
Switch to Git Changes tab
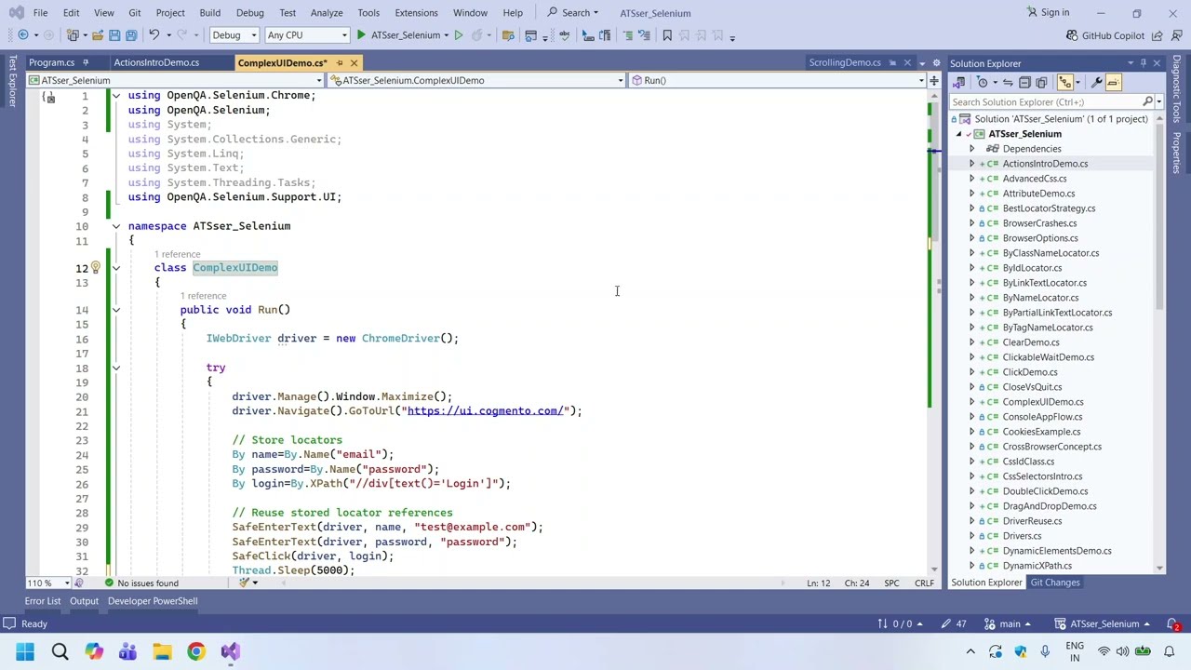tap(1055, 583)
